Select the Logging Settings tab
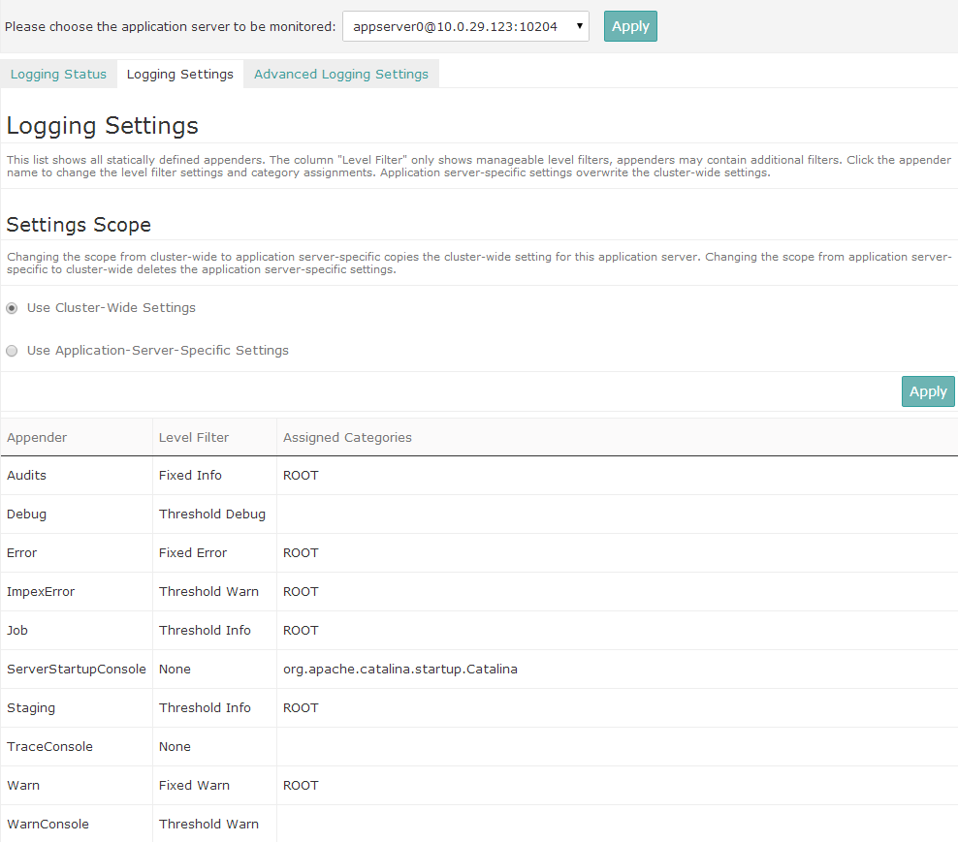958x842 pixels. pyautogui.click(x=179, y=73)
